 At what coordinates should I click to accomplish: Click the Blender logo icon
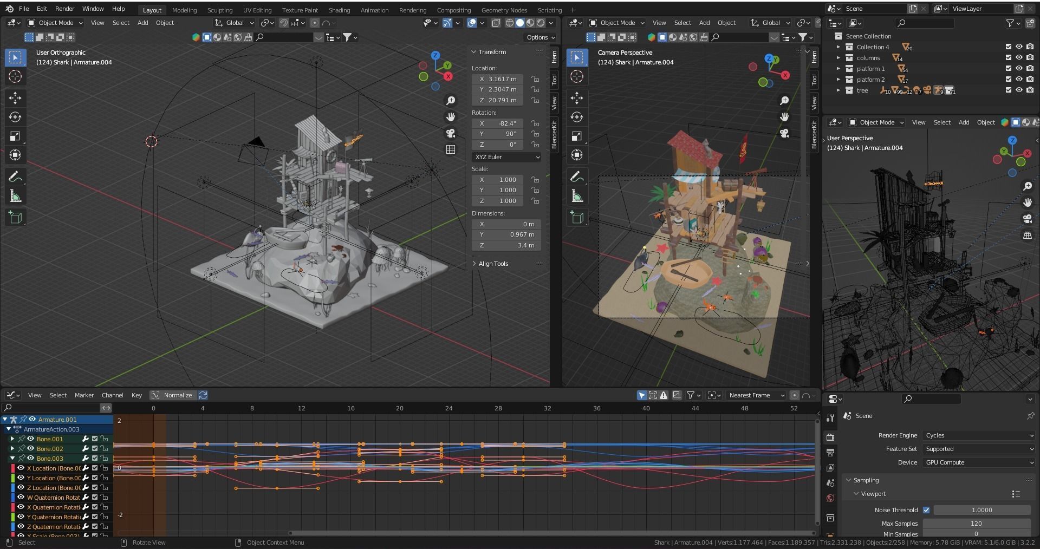point(9,9)
